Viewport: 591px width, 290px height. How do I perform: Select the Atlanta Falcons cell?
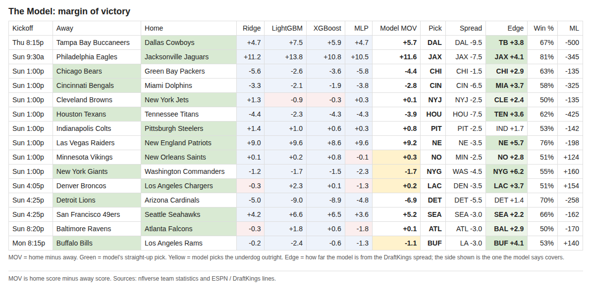(x=189, y=228)
